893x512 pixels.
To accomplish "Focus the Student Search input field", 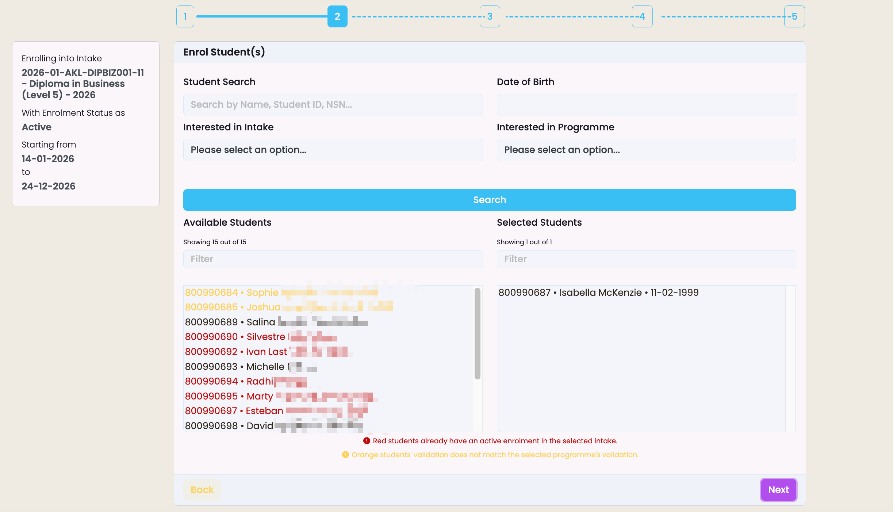I will 333,105.
